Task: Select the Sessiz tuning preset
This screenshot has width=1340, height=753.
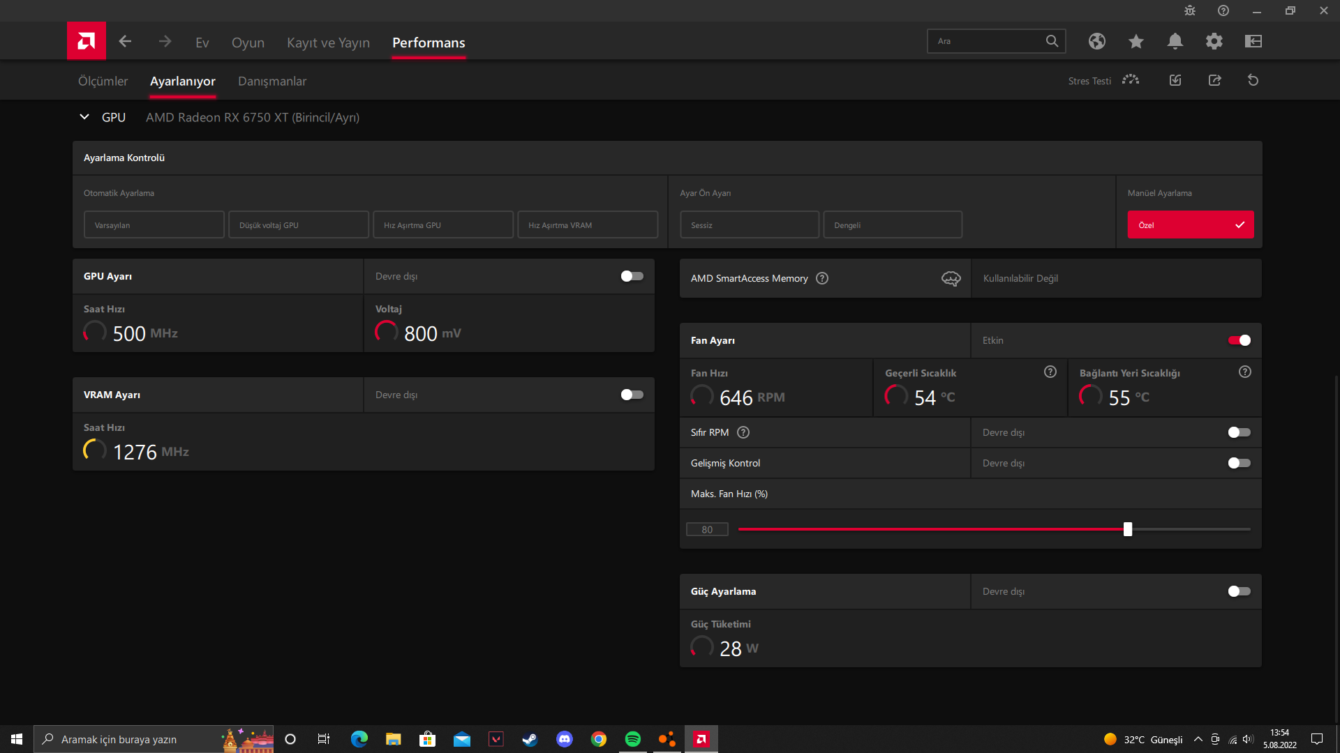Action: pos(750,225)
